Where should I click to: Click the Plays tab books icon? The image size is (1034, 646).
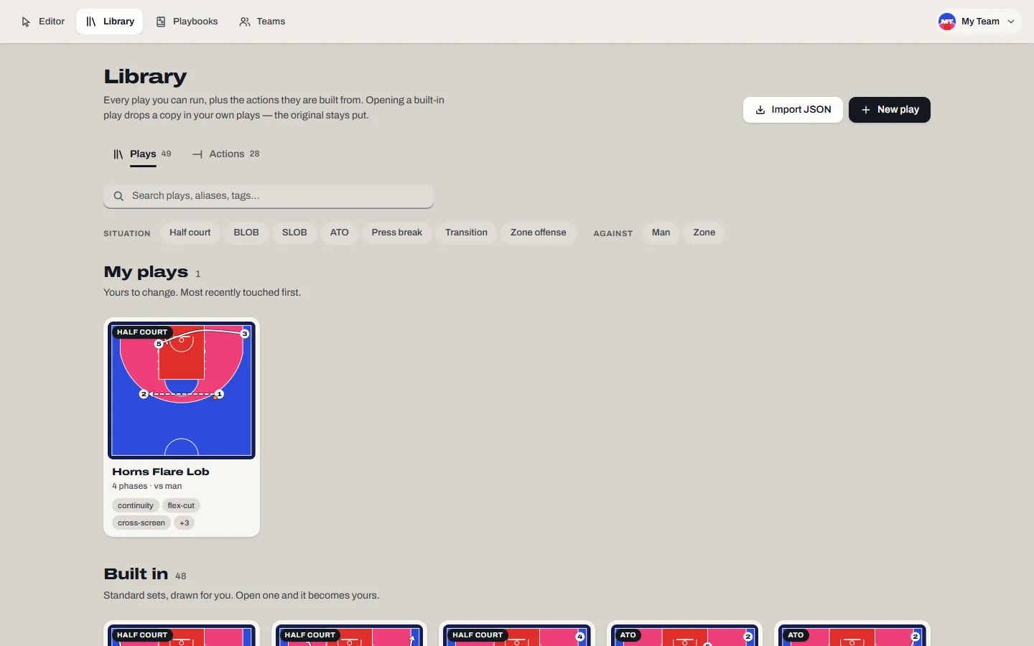tap(118, 154)
